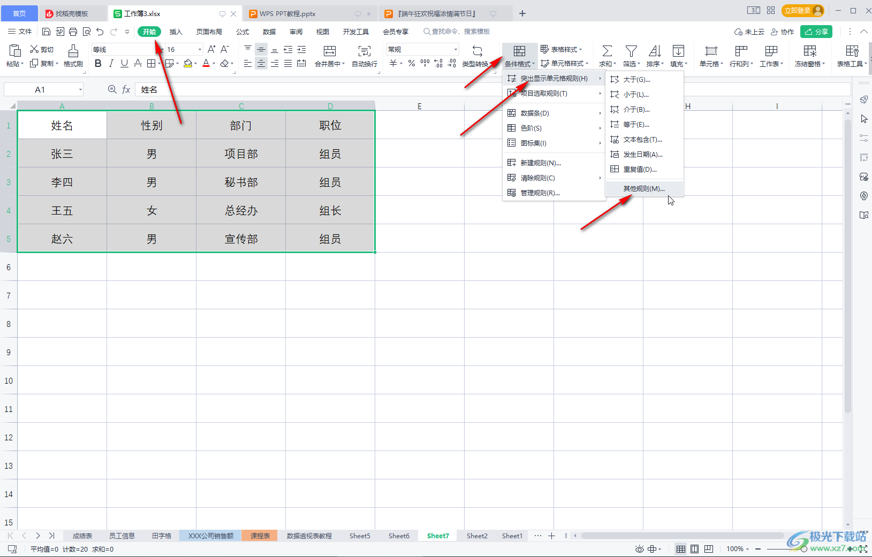Increase font size with A+ icon
This screenshot has height=557, width=872.
211,49
